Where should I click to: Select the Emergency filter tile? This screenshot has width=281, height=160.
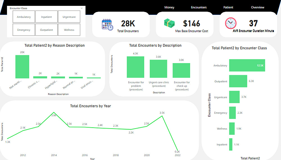click(x=24, y=30)
